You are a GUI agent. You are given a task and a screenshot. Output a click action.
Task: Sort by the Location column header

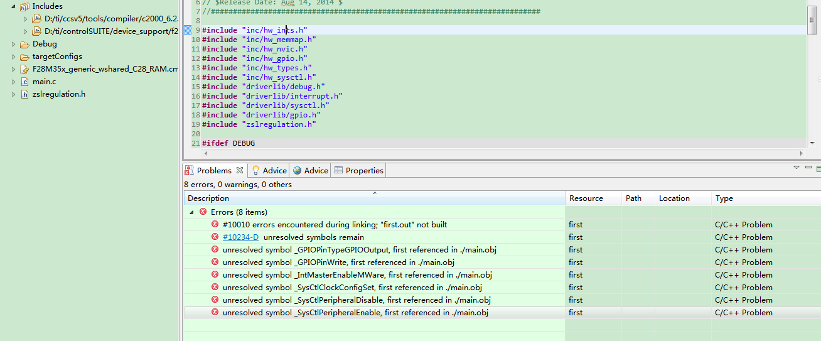click(683, 198)
